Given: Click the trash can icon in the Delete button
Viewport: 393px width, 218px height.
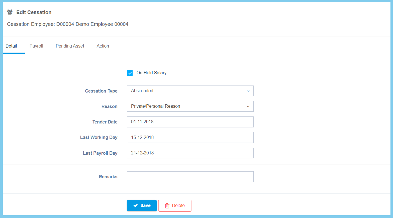Looking at the screenshot, I should click(x=167, y=206).
